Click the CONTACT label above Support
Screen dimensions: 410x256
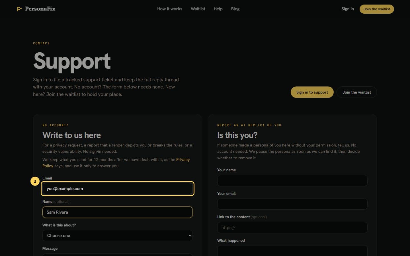(41, 43)
